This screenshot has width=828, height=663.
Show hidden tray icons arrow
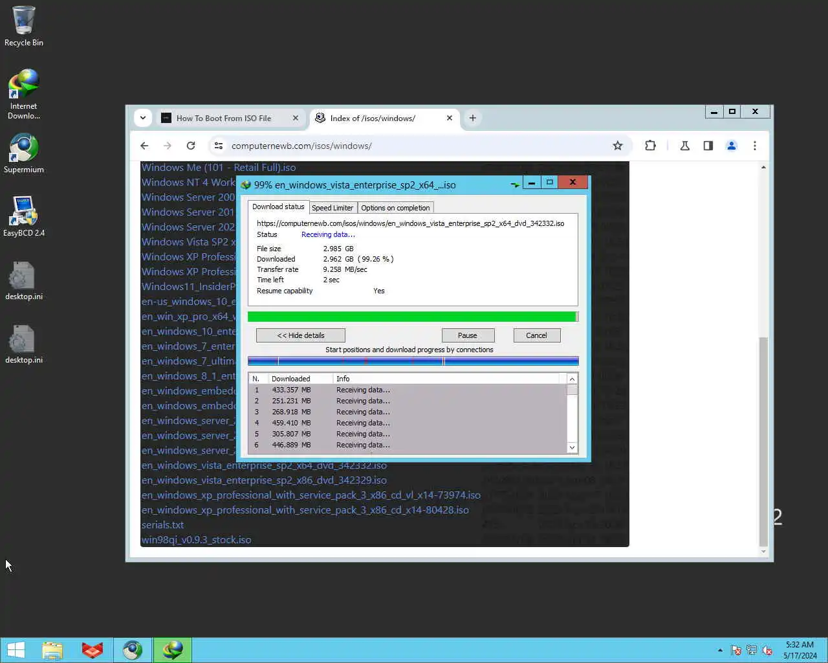coord(720,650)
